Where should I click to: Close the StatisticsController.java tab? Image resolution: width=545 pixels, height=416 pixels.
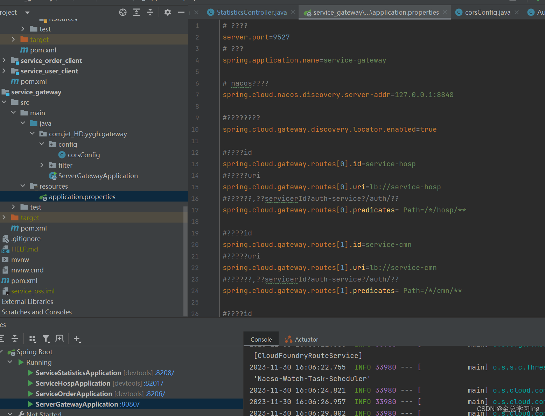tap(293, 12)
